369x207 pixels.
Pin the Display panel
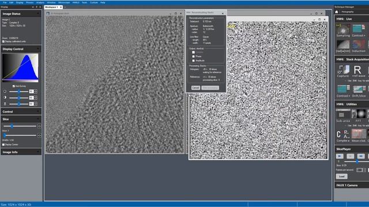point(36,7)
